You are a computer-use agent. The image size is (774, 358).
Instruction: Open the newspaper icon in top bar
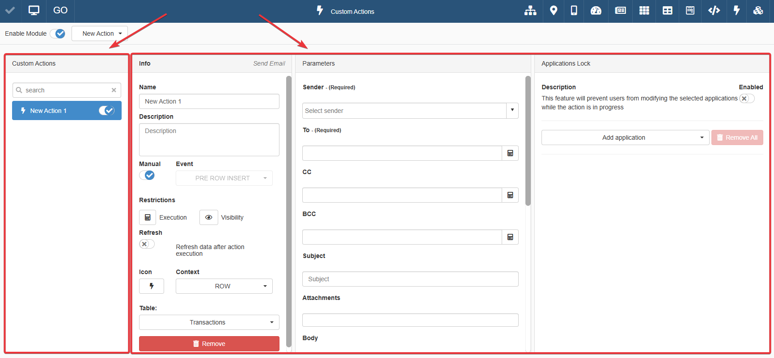[621, 11]
